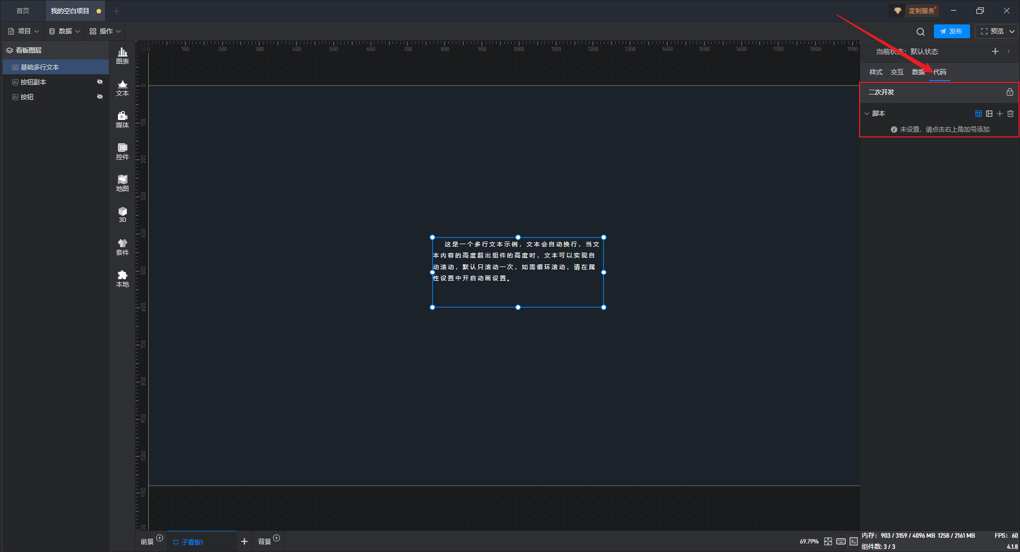Select the 子看板1 tab

coord(201,542)
